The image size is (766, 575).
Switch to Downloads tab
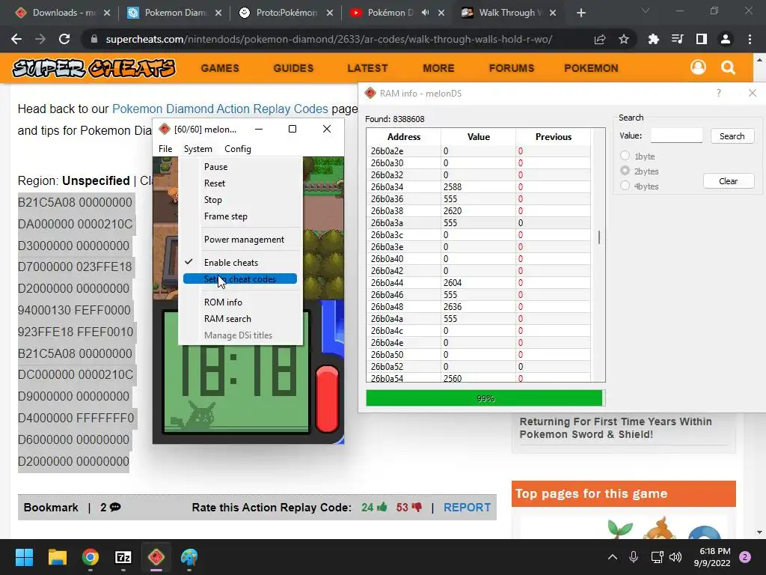[x=63, y=13]
